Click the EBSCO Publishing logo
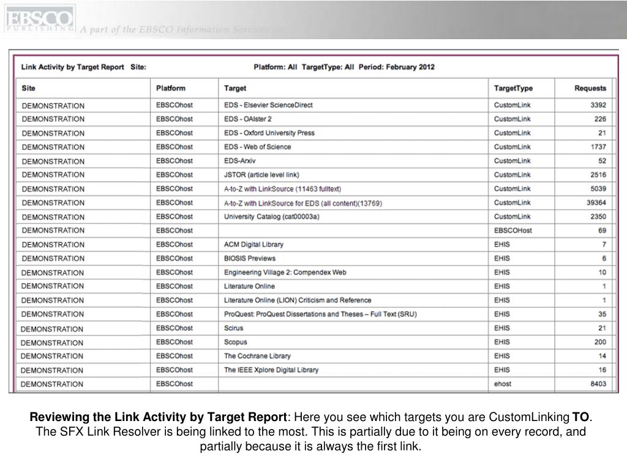The image size is (627, 470). pos(39,20)
